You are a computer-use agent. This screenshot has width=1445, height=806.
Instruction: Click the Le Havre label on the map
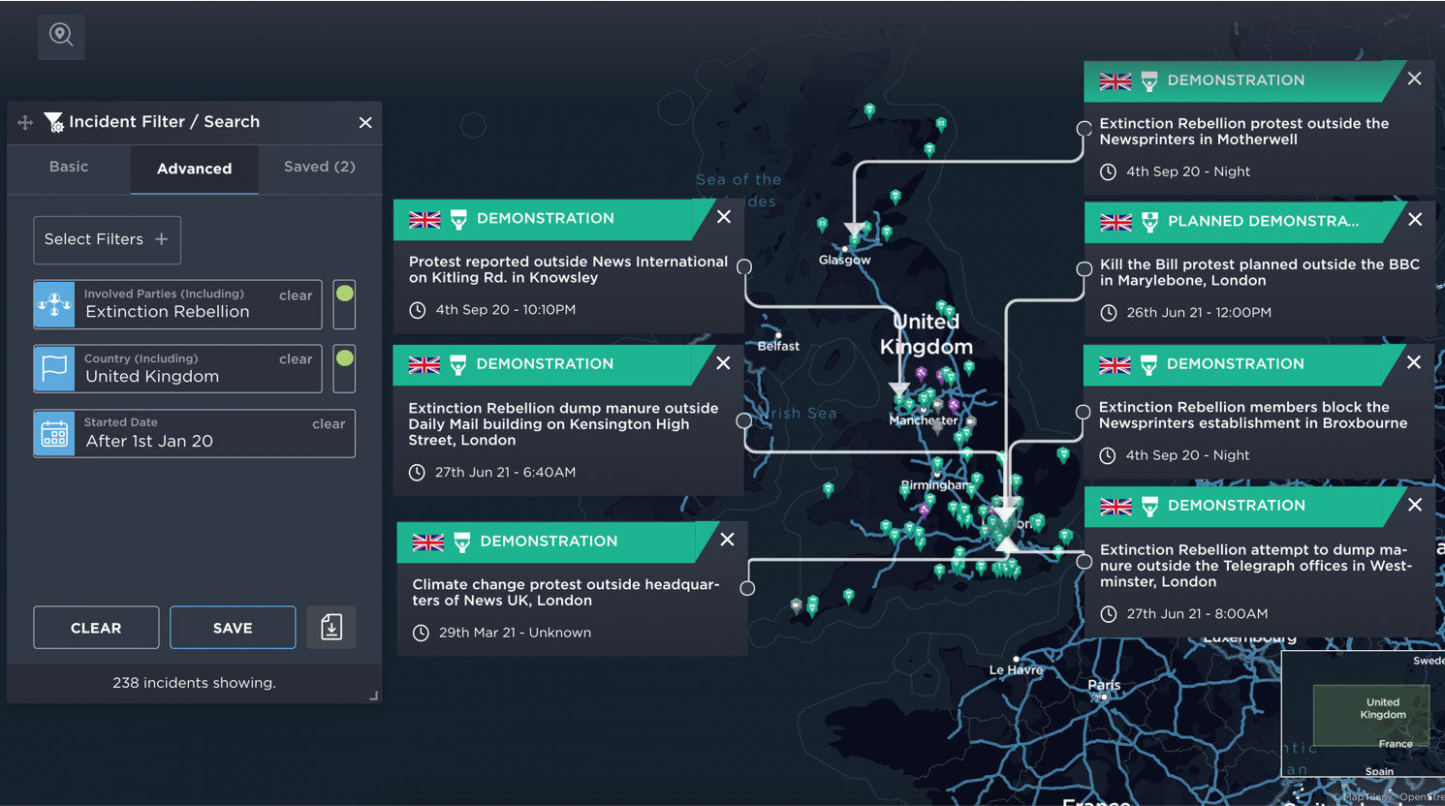[1016, 669]
